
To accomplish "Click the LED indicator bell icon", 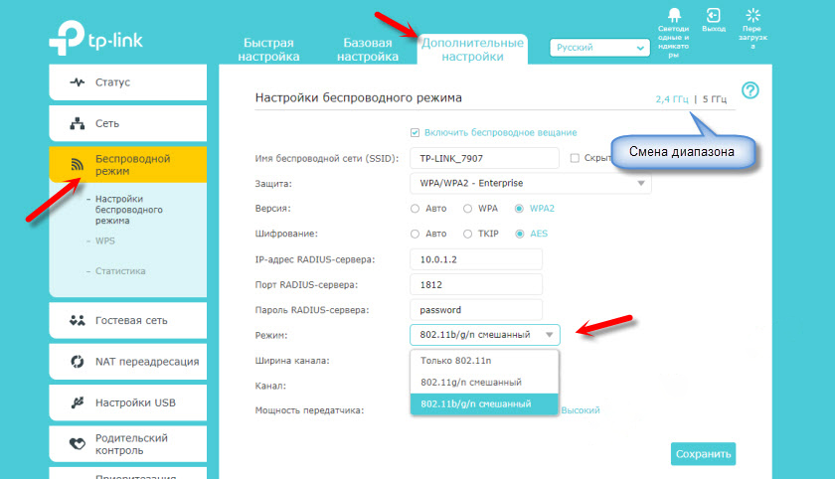I will (673, 15).
